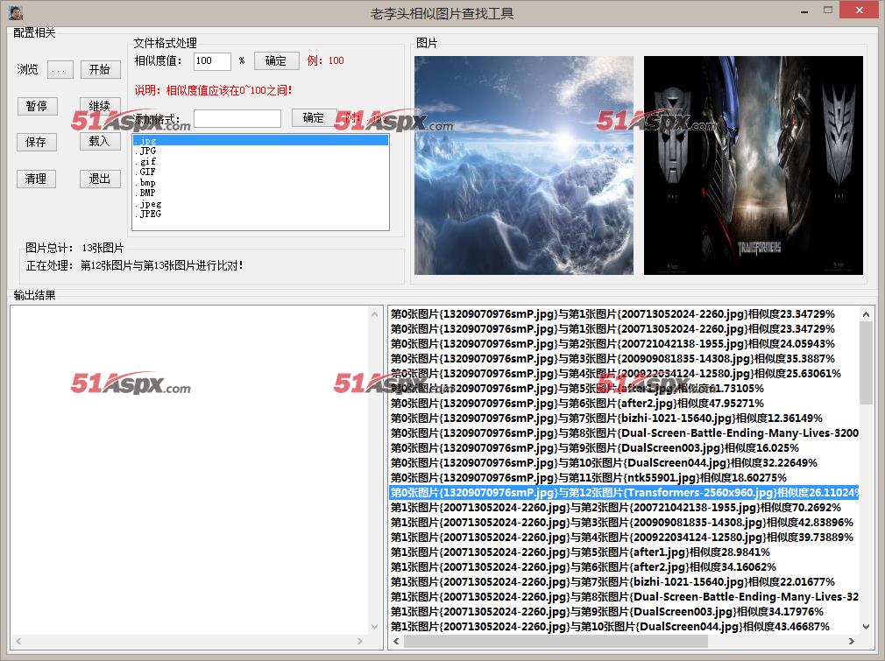Resume comparison using the 继续 button
The height and width of the screenshot is (661, 885).
(x=100, y=106)
